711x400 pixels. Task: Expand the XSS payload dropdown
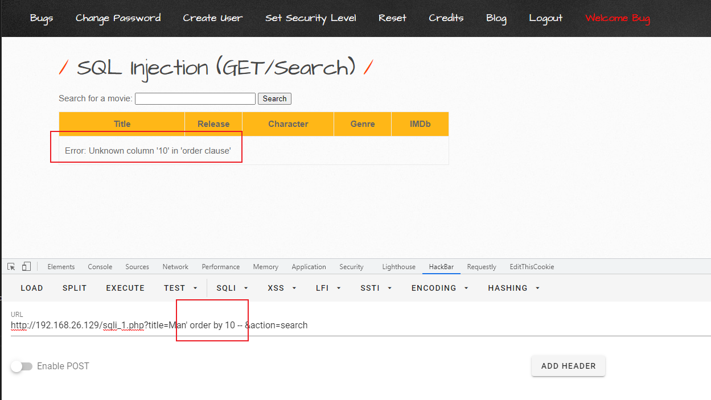[282, 288]
